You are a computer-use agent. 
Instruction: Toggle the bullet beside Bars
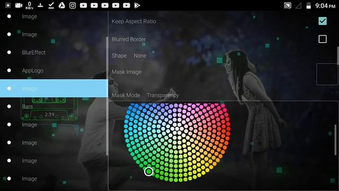[x=9, y=106]
